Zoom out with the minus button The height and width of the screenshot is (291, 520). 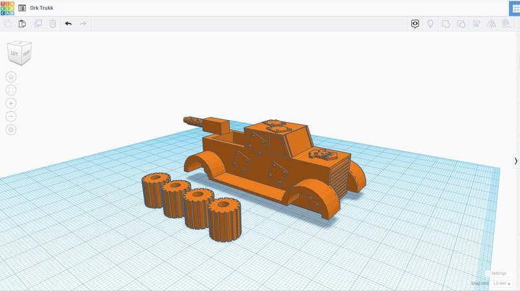click(x=11, y=117)
